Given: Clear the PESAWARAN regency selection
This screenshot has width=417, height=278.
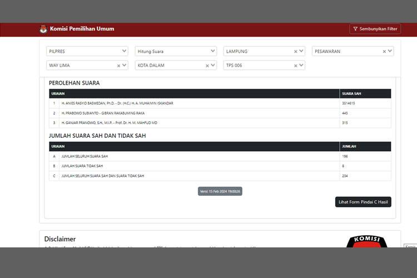Looking at the screenshot, I should (384, 51).
